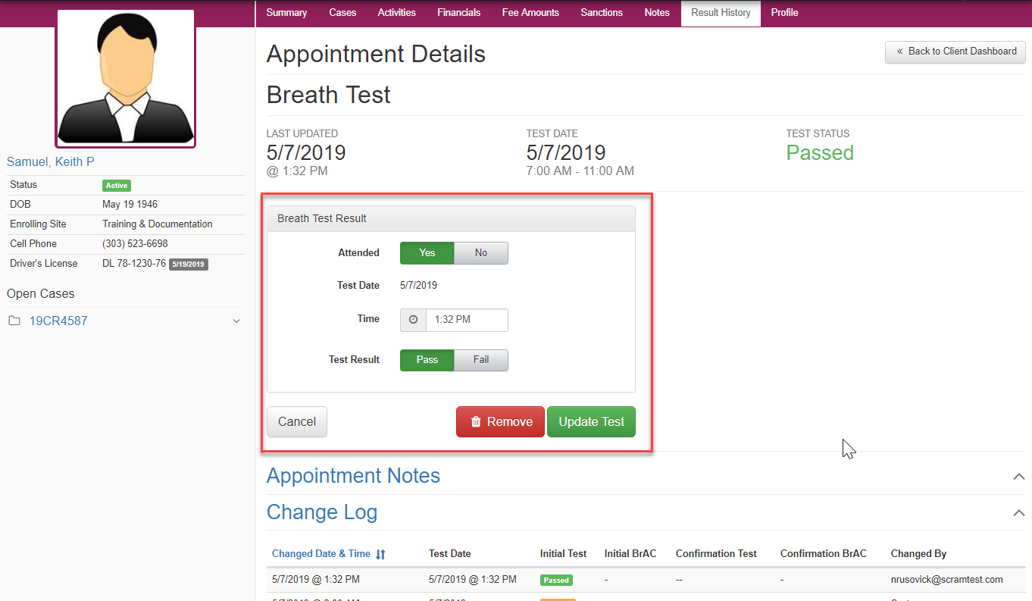
Task: Click the folder icon next to 19CR4587
Action: pyautogui.click(x=14, y=321)
